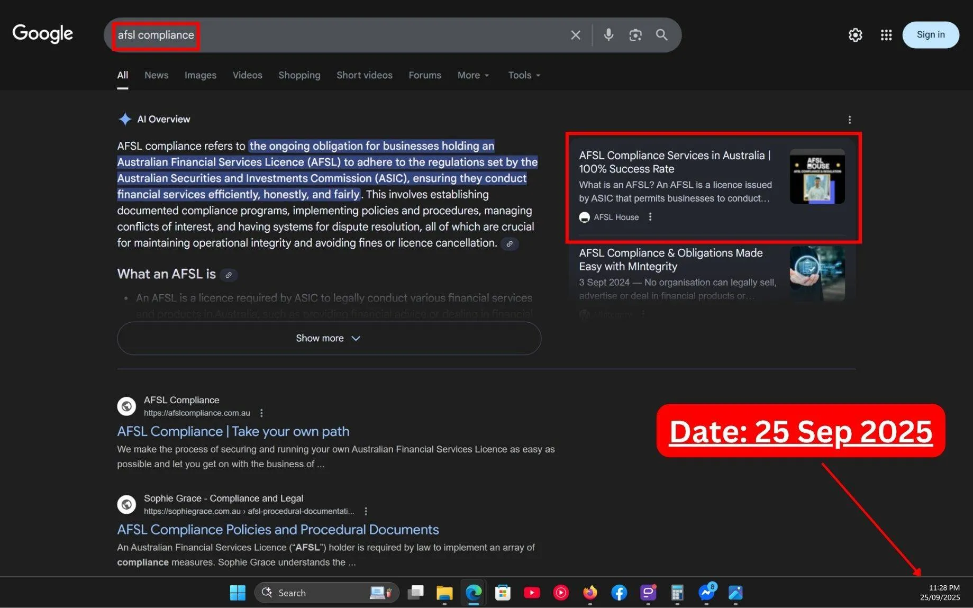Expand the More search filters dropdown

pyautogui.click(x=473, y=75)
